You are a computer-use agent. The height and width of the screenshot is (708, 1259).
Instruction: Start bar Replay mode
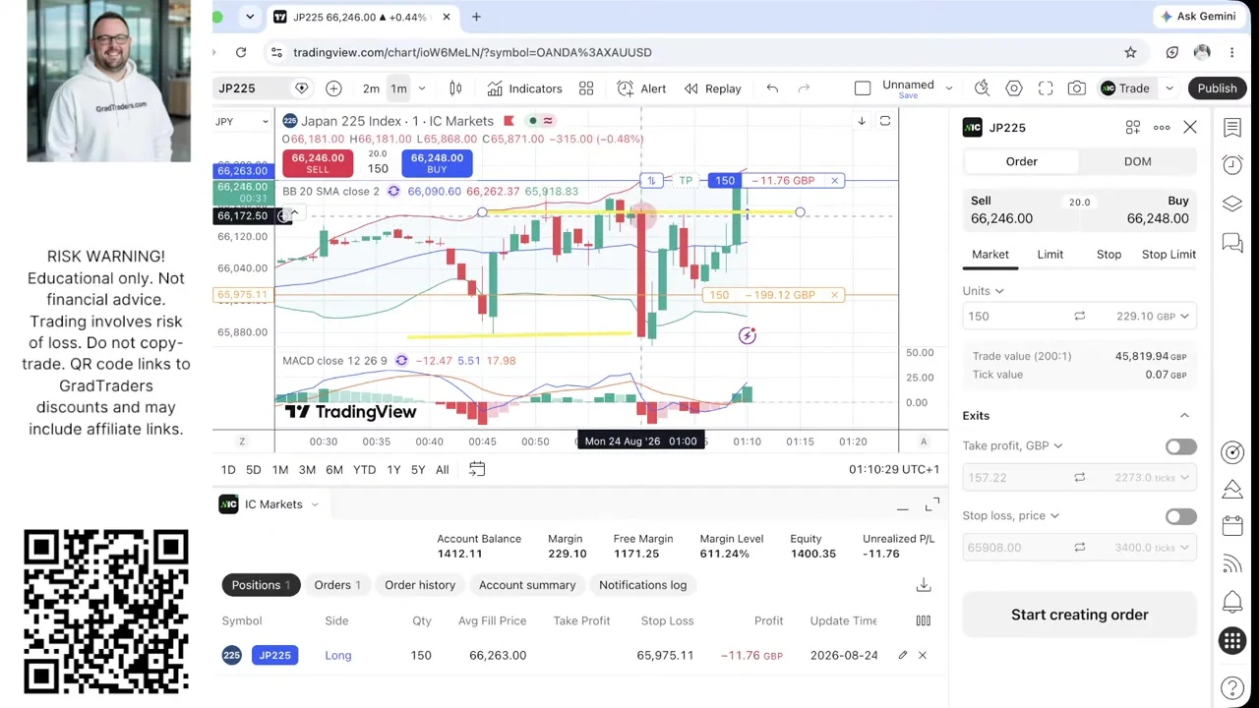click(712, 88)
